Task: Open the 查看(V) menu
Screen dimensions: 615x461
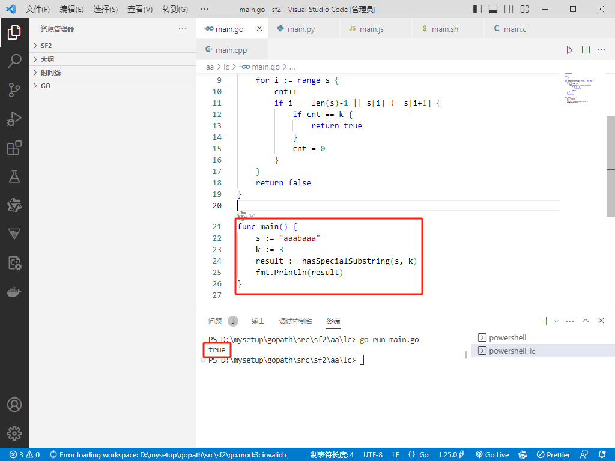Action: (140, 9)
